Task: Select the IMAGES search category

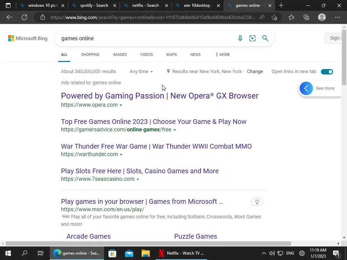Action: click(120, 55)
